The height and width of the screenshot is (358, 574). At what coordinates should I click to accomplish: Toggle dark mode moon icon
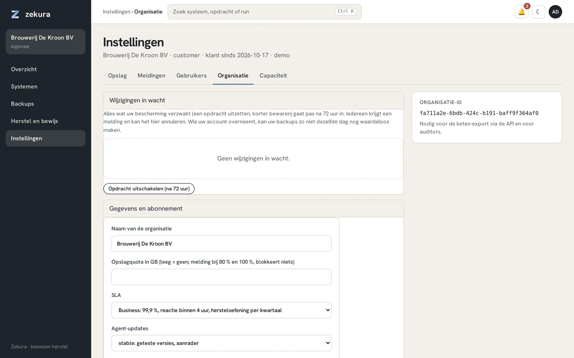(538, 12)
